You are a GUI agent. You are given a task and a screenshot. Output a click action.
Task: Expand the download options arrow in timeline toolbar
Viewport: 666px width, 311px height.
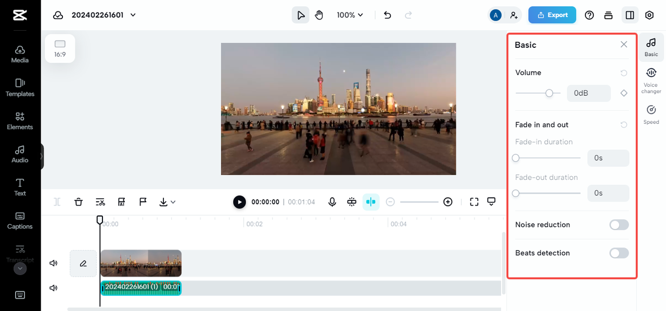tap(173, 202)
